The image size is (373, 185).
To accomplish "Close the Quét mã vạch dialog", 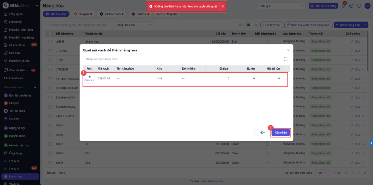I will pyautogui.click(x=288, y=50).
